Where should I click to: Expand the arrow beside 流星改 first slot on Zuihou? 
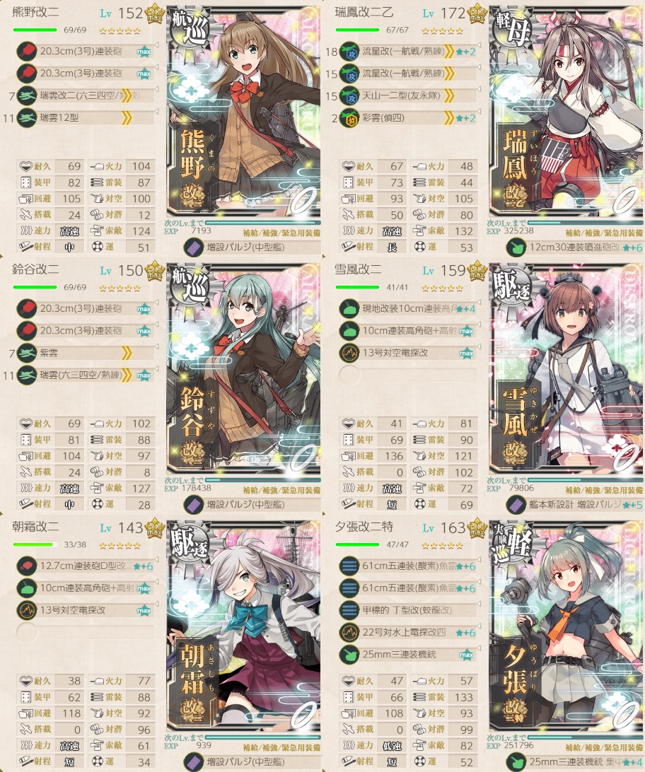click(x=479, y=45)
